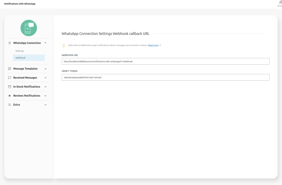Select the Webhook submenu item
The height and width of the screenshot is (185, 282).
20,58
